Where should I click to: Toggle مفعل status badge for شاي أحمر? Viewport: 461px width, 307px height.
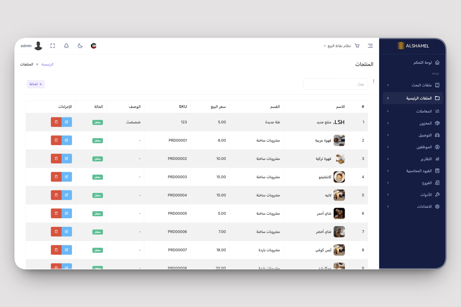(x=98, y=213)
